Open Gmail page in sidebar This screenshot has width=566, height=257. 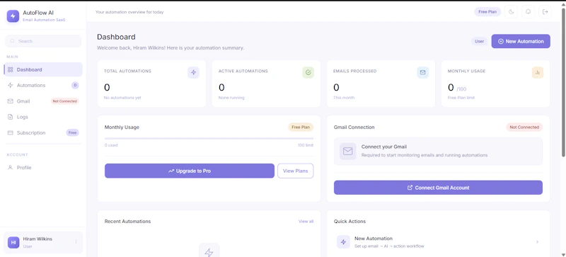click(43, 101)
